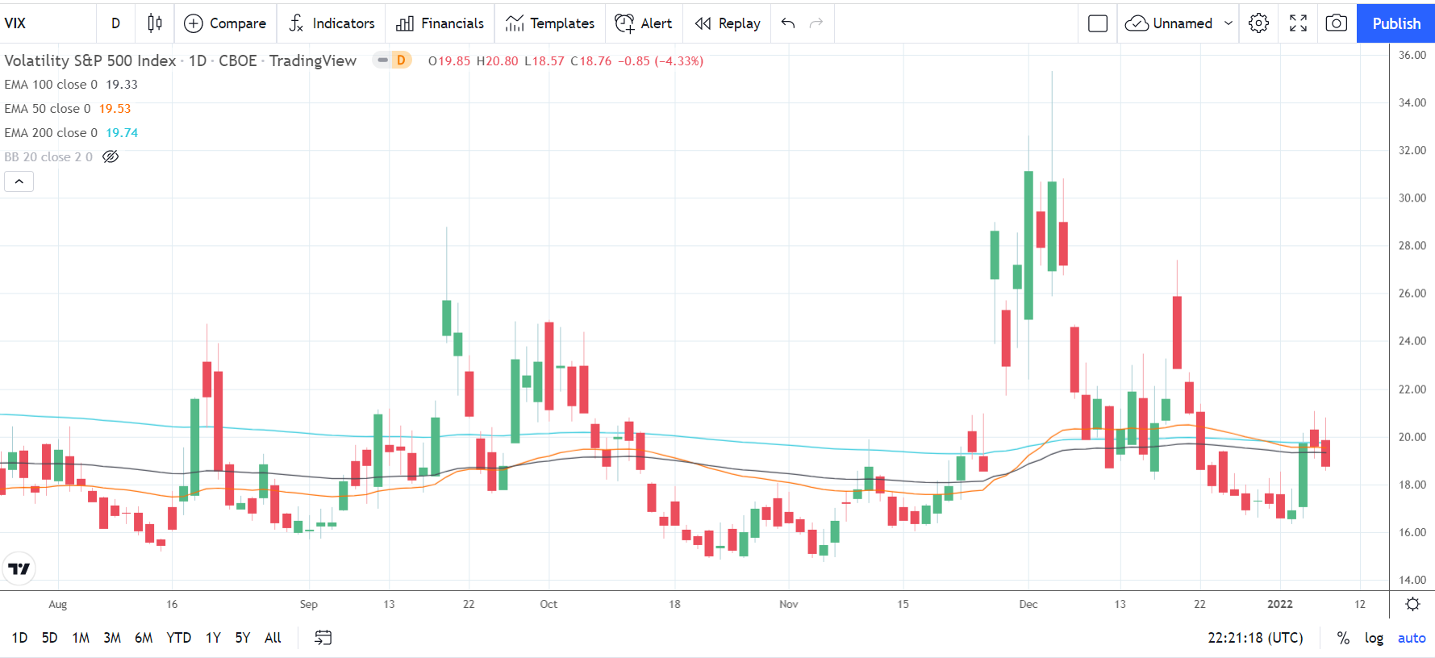
Task: Click the Dec time axis label
Action: click(1028, 604)
